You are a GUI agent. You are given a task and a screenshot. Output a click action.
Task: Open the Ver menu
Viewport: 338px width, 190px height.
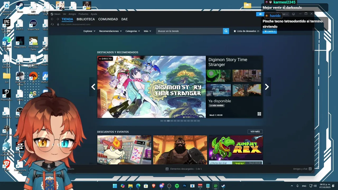(x=64, y=14)
